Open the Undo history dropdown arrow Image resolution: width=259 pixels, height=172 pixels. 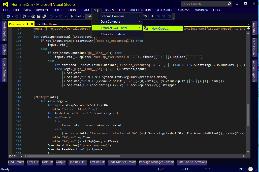coord(56,17)
